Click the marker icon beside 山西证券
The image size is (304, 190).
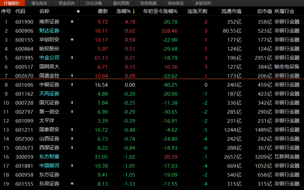click(x=72, y=139)
